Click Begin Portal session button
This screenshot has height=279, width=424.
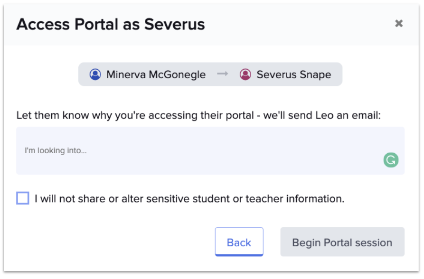[342, 242]
